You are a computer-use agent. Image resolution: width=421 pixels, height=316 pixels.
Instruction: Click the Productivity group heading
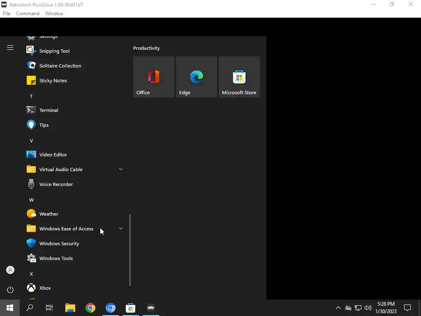coord(146,48)
